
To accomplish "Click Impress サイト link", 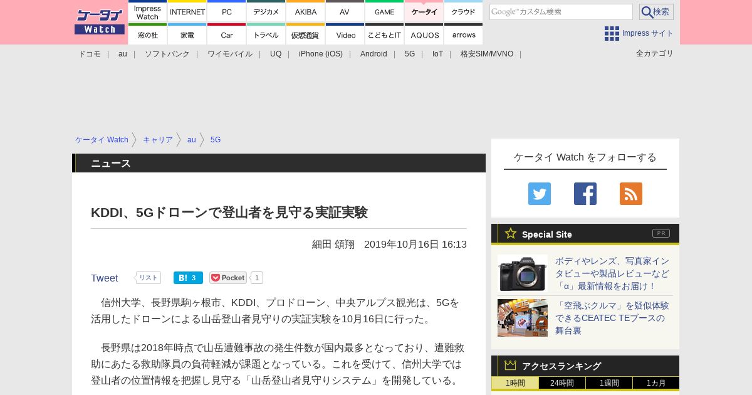I will (648, 33).
